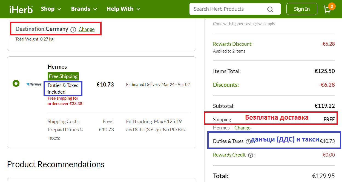Open the Help With dropdown

123,9
